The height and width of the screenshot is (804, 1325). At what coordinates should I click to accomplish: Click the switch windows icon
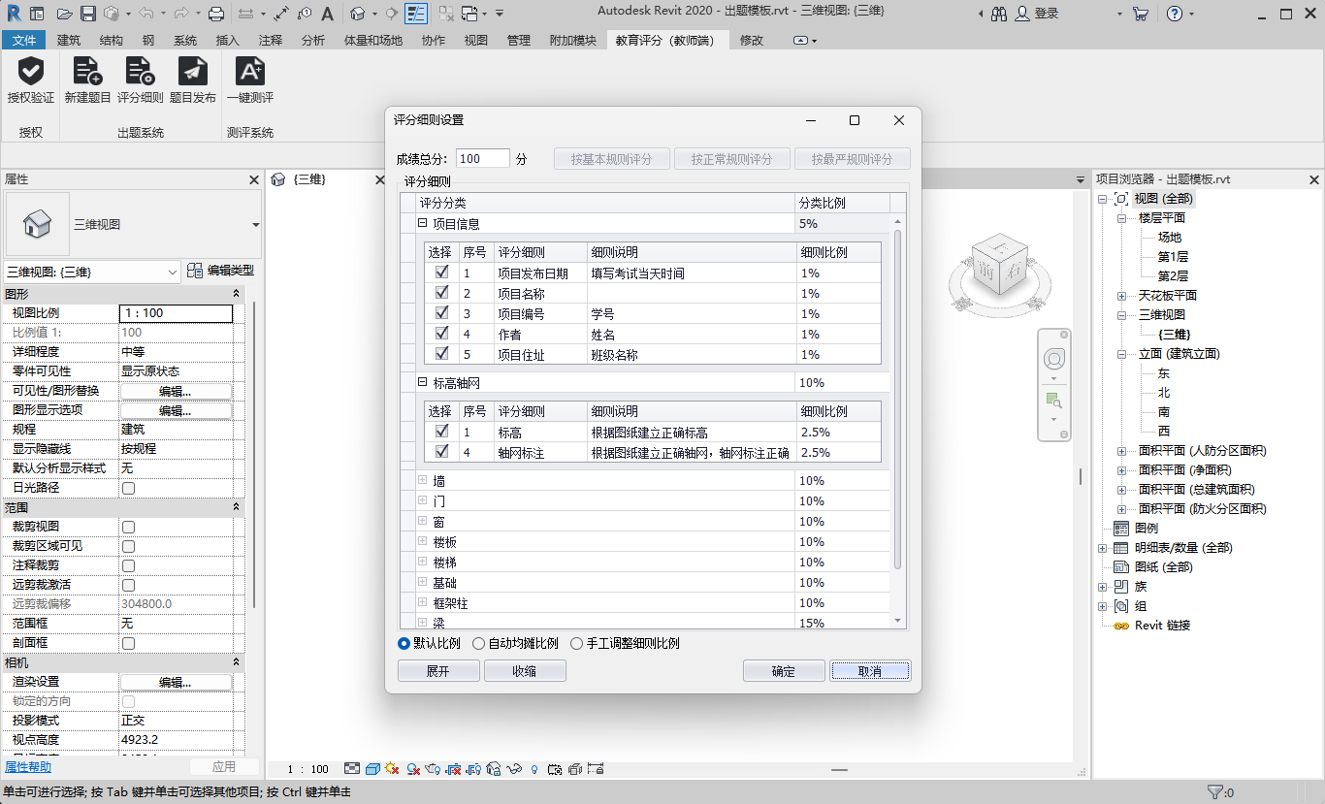(x=469, y=14)
